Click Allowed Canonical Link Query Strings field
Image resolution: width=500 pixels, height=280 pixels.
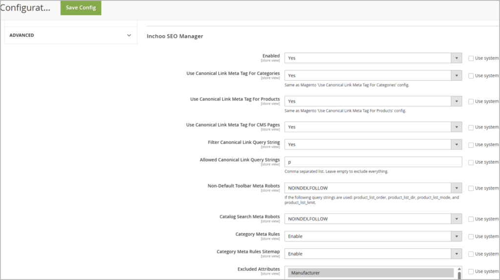point(373,162)
